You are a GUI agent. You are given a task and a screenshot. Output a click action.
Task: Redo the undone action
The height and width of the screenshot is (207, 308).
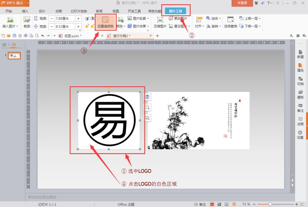coord(48,36)
